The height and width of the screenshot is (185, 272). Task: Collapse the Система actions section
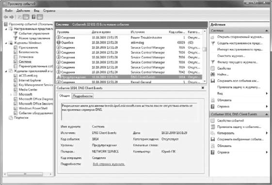267,31
